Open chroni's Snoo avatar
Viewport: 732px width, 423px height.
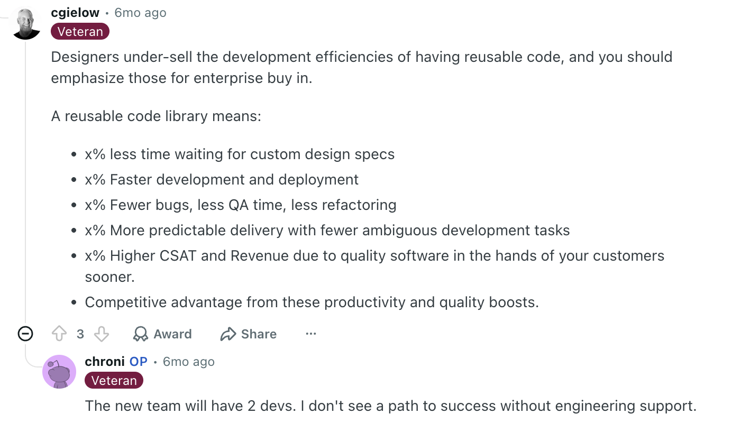(x=59, y=372)
